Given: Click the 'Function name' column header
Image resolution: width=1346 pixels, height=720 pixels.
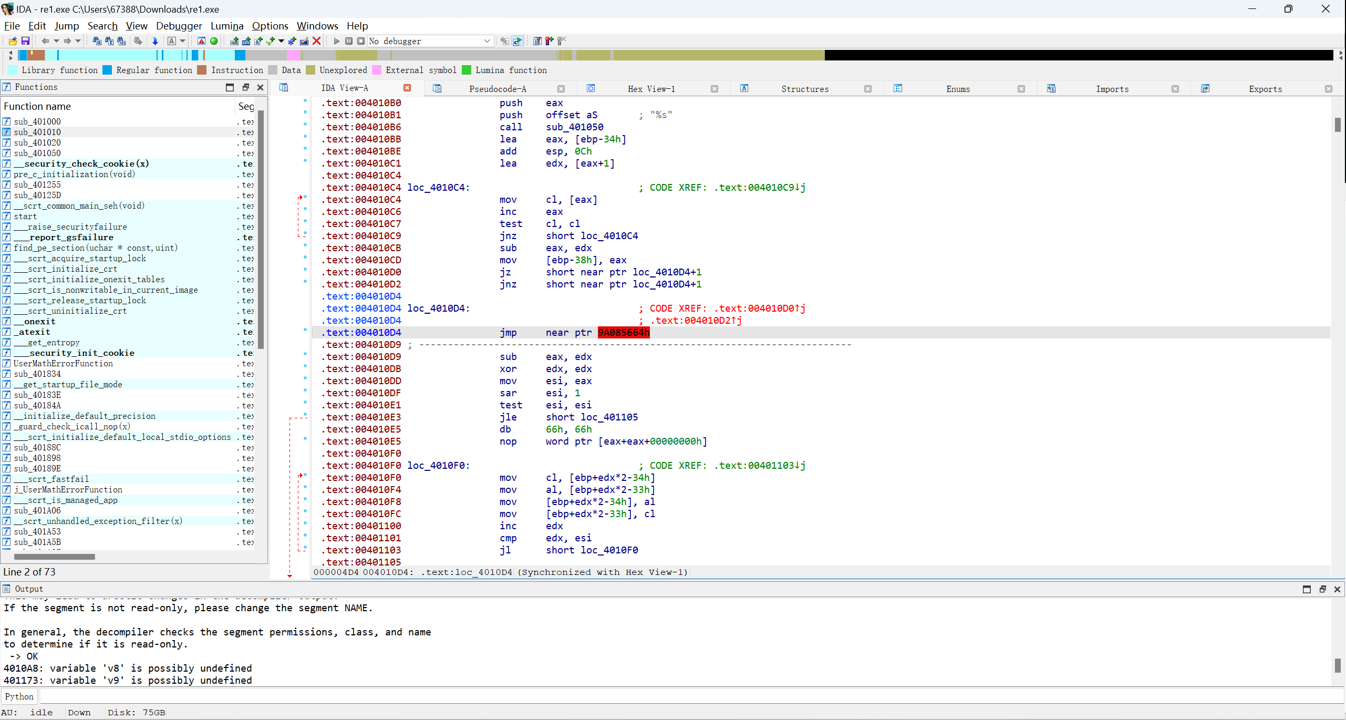Looking at the screenshot, I should point(118,106).
